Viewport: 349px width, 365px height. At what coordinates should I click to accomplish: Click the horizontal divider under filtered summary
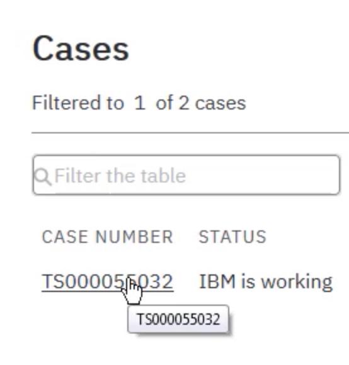190,133
